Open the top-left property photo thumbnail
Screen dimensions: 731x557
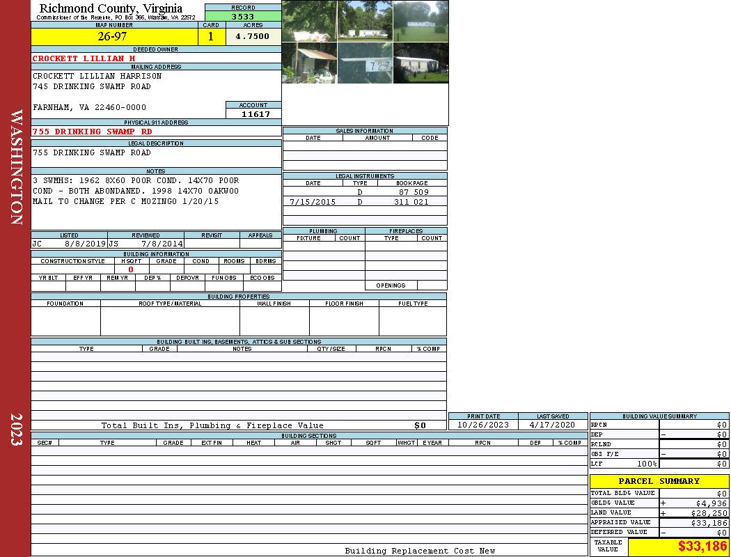[x=309, y=21]
